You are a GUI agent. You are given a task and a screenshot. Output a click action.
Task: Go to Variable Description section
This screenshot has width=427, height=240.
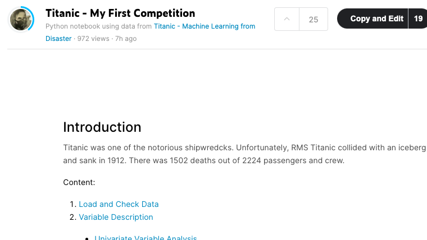pos(116,217)
